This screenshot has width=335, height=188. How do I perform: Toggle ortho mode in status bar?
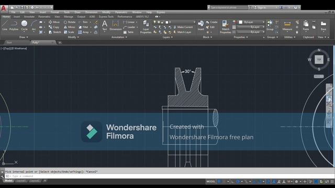[232, 182]
